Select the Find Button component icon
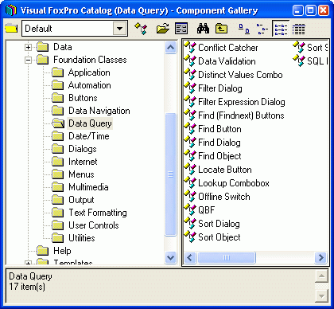Image resolution: width=334 pixels, height=309 pixels. point(190,128)
